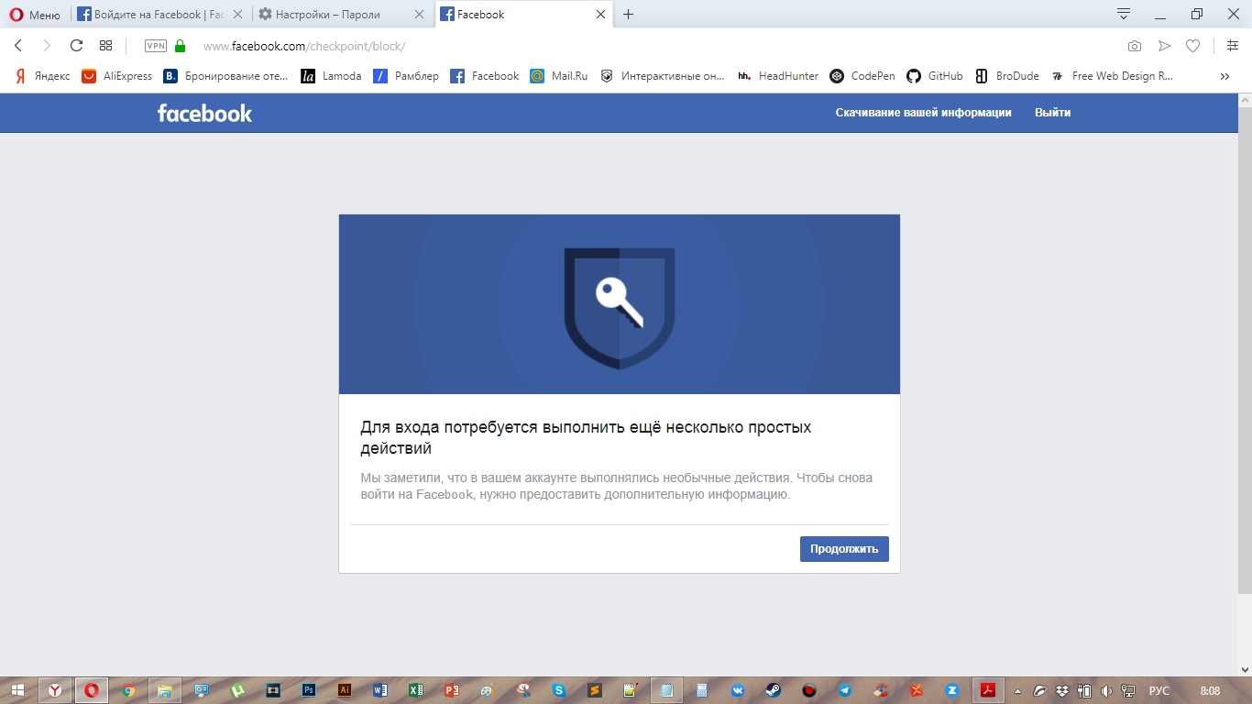
Task: Open the Opera Меню button
Action: [x=35, y=15]
